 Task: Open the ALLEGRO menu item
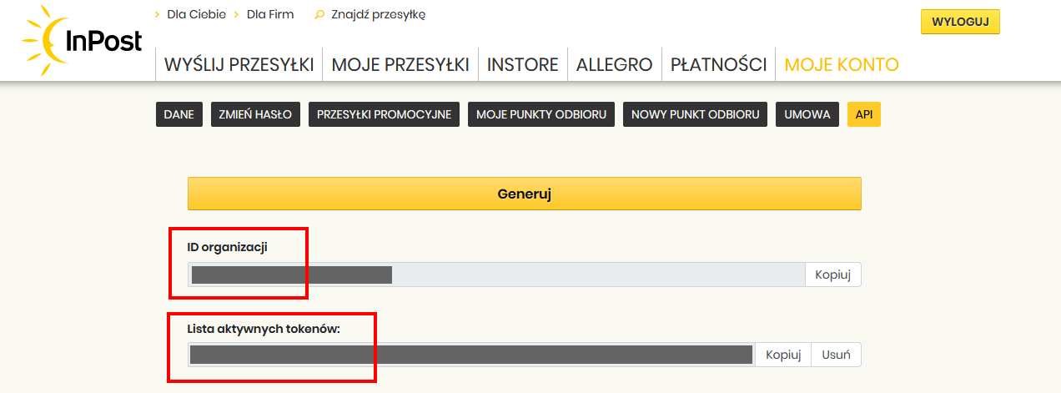point(615,64)
